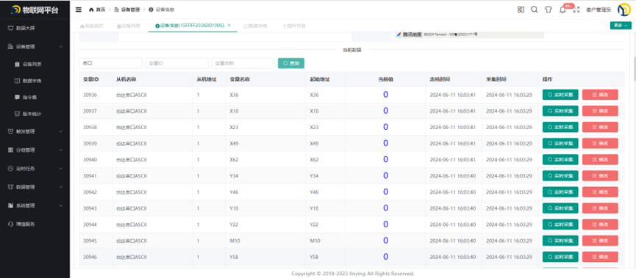636x278 pixels.
Task: Open the 客户管理员 user menu
Action: pos(599,10)
